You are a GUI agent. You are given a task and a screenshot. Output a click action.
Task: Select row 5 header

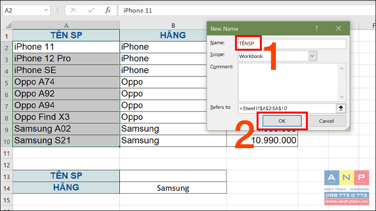coord(7,83)
